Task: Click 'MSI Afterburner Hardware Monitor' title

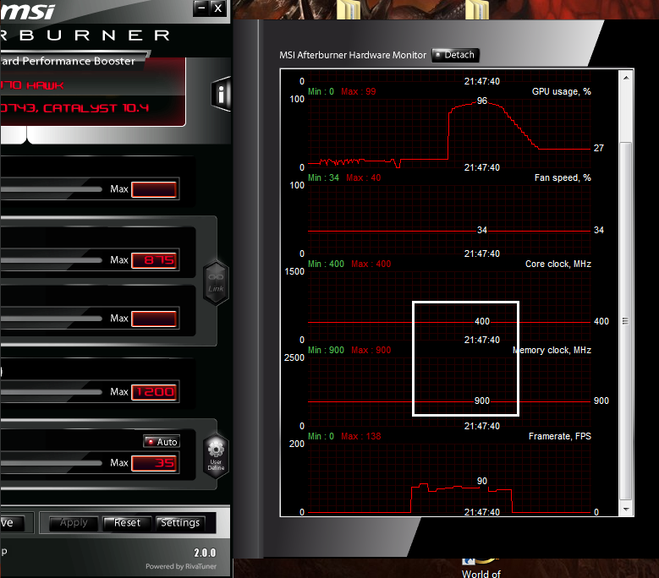Action: point(353,55)
